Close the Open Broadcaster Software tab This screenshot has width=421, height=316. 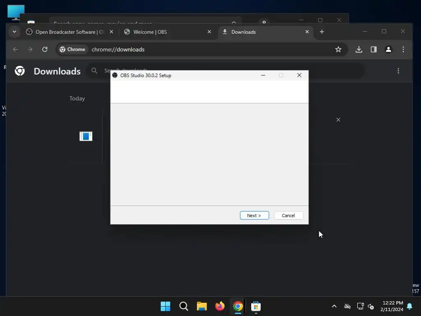point(111,32)
